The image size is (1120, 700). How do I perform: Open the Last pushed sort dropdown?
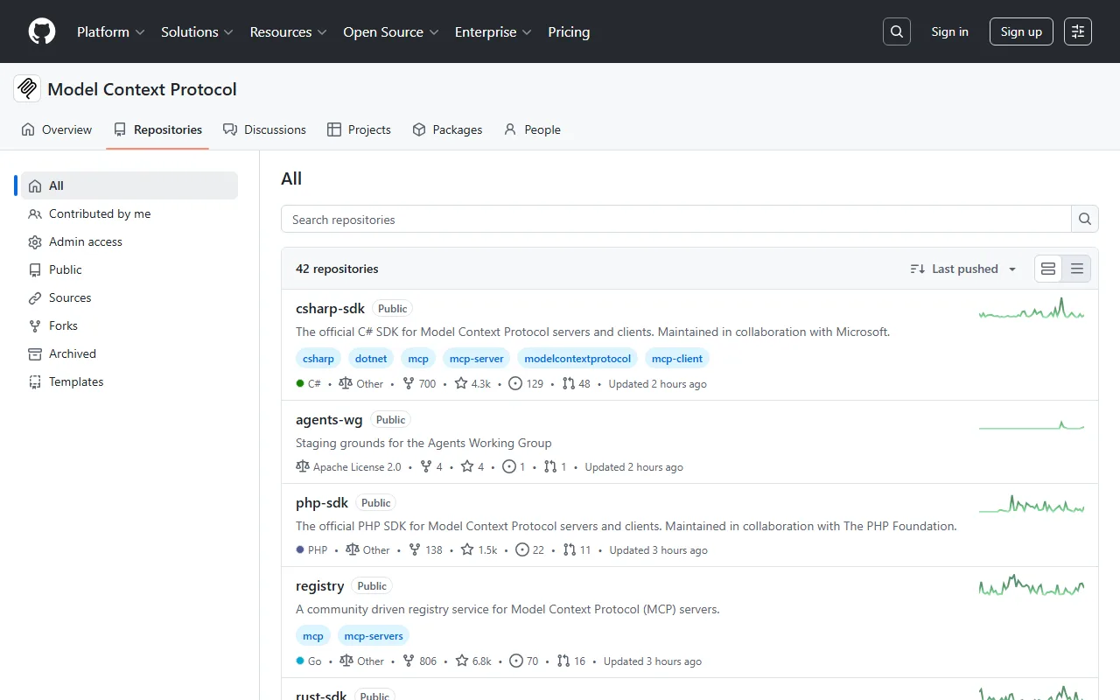point(963,269)
